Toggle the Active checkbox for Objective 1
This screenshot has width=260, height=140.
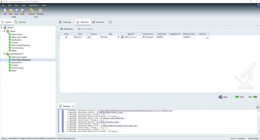click(x=66, y=37)
